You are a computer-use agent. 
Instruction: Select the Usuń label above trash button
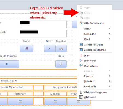tap(61, 56)
